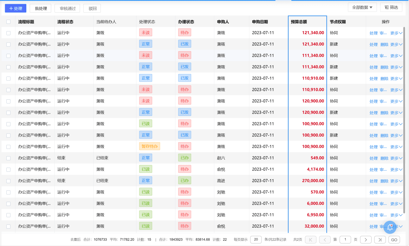Viewport: 409px width, 246px height.
Task: Open the 筛选 filter panel
Action: (x=391, y=7)
